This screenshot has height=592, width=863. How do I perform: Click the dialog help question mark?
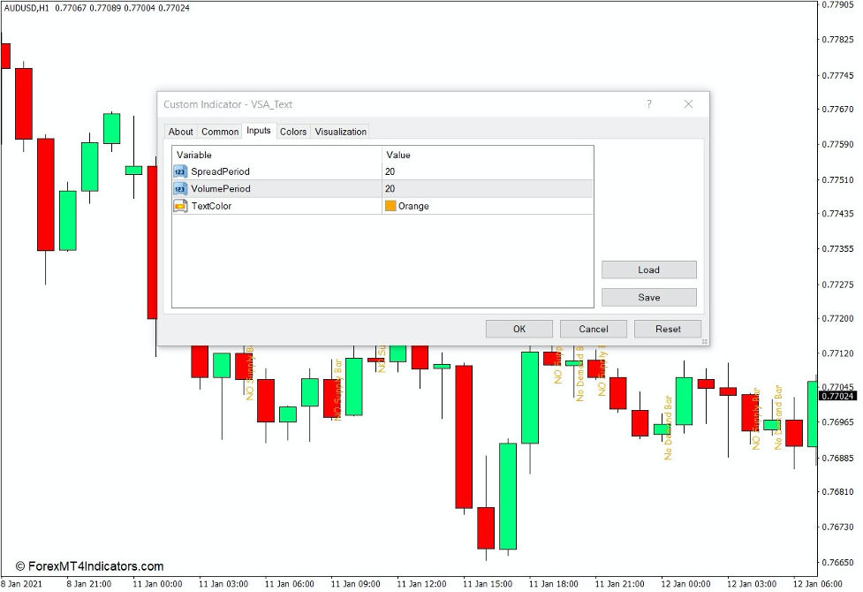(649, 104)
